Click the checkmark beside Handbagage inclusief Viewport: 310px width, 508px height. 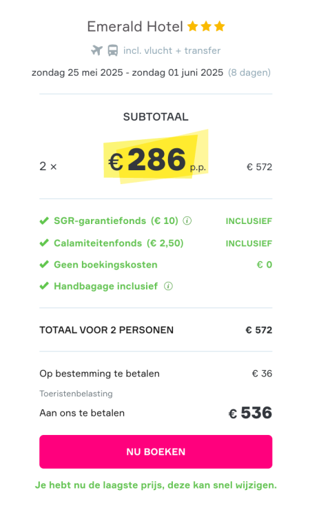[44, 286]
